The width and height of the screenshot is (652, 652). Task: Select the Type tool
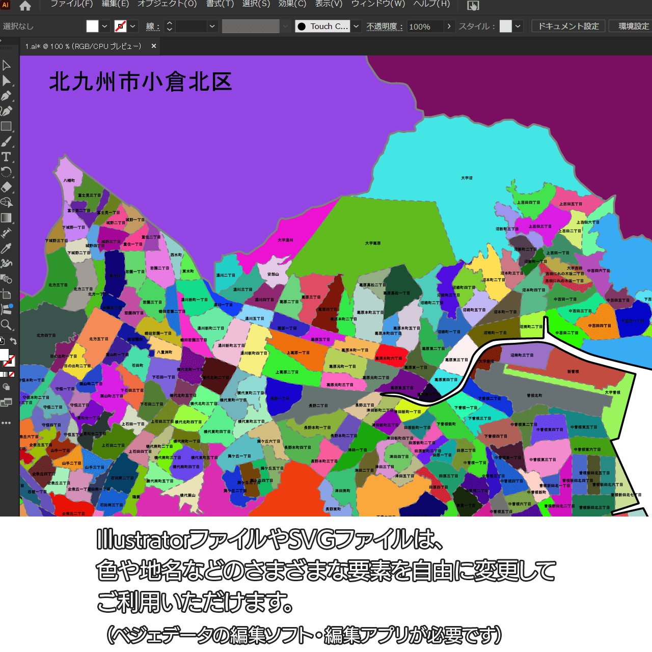[x=7, y=156]
